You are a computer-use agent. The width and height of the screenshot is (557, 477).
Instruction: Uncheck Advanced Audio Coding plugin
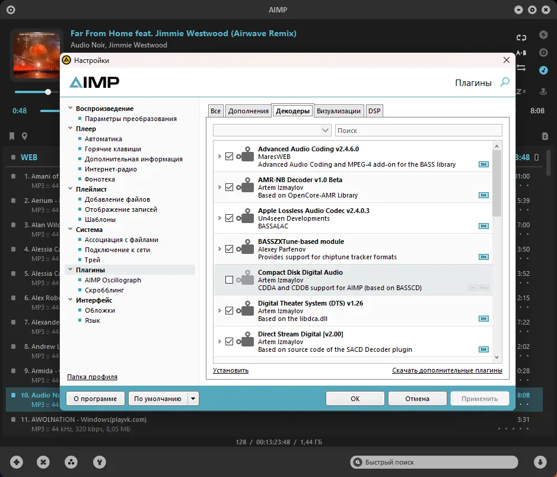(230, 156)
